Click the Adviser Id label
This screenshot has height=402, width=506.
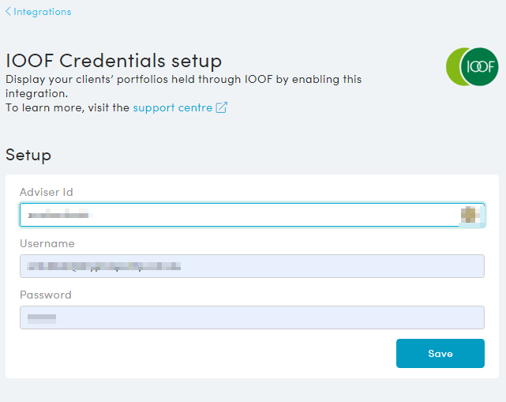(47, 192)
